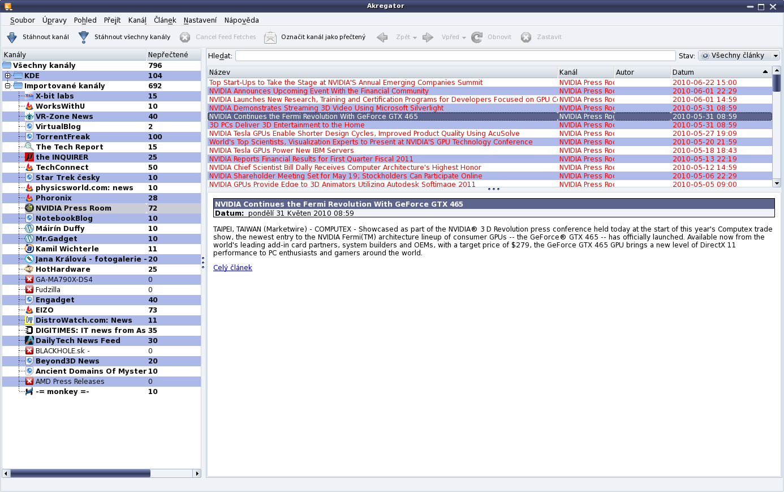784x492 pixels.
Task: Click the feed list horizontal scrollbar thumb
Action: [x=80, y=473]
